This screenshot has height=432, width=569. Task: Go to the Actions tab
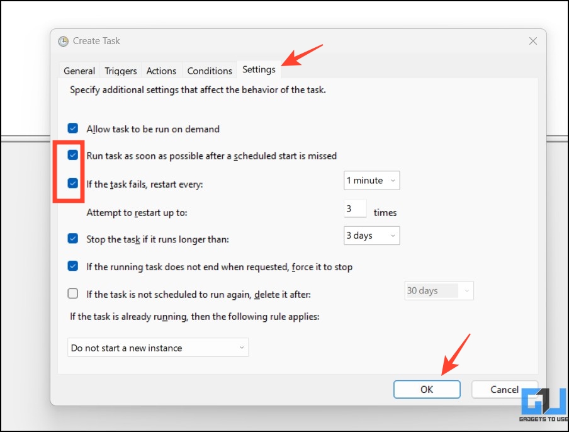[x=161, y=71]
